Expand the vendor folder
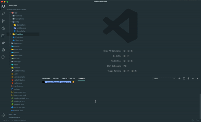201x122 pixels. pos(17,68)
